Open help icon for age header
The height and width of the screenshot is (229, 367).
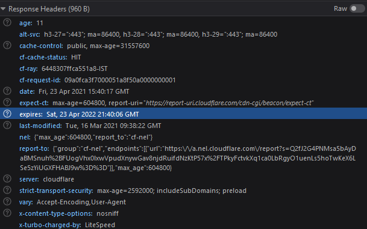(x=7, y=23)
